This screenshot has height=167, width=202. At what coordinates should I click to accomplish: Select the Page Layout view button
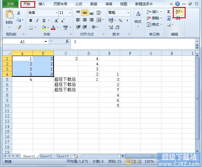point(133,161)
